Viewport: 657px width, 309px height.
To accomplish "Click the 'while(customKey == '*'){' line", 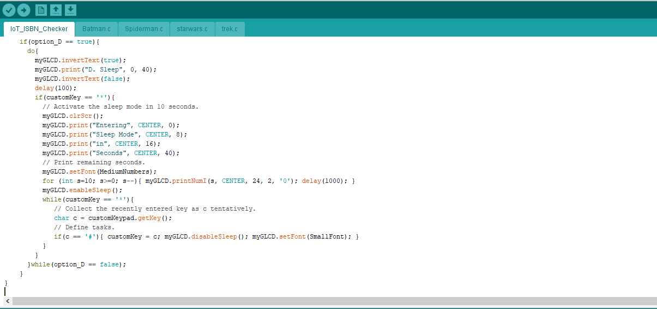I will coord(88,199).
